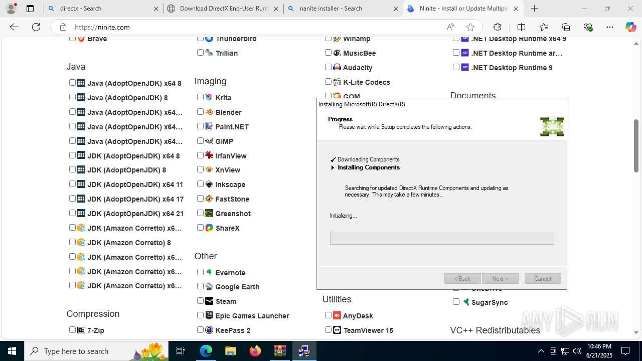Image resolution: width=642 pixels, height=361 pixels.
Task: Show hidden system tray icons
Action: (541, 351)
